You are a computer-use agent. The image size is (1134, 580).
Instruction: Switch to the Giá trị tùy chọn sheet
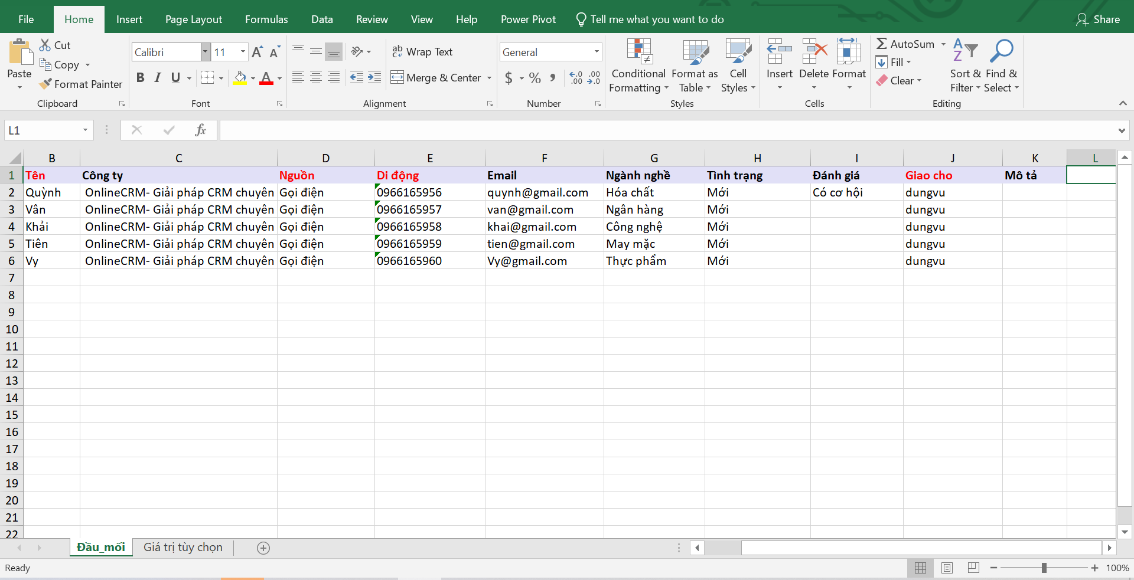tap(183, 548)
